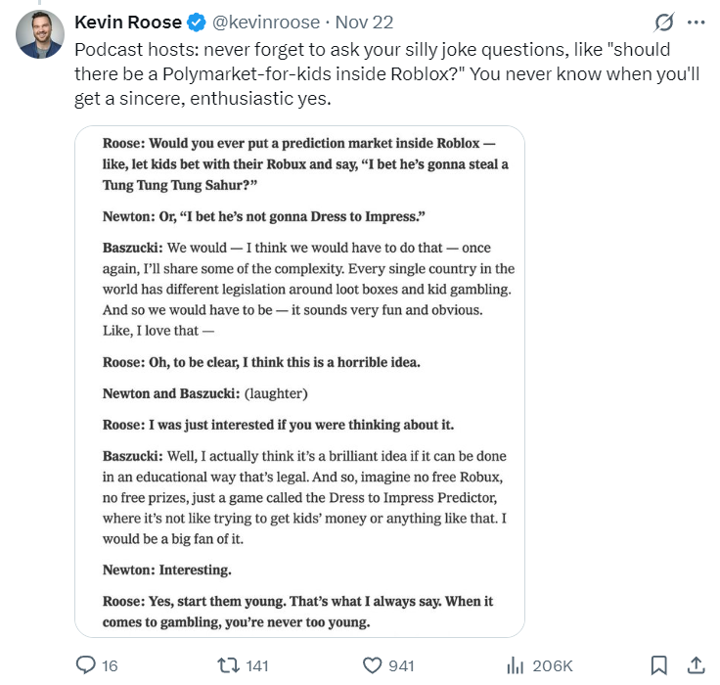This screenshot has width=720, height=685.
Task: Click the like count 941
Action: (401, 665)
